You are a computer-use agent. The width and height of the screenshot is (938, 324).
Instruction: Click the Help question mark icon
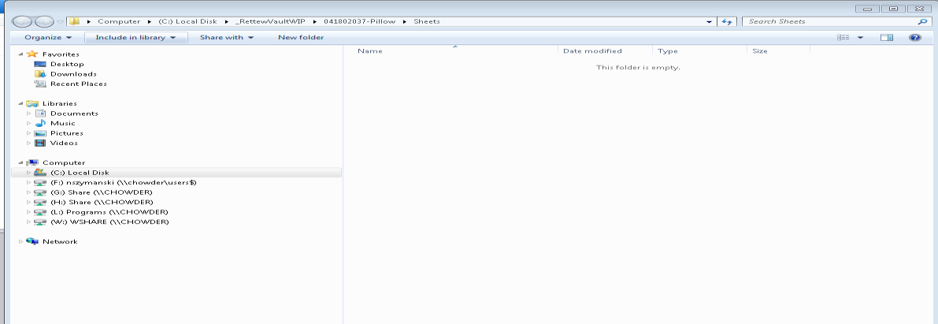click(x=914, y=37)
